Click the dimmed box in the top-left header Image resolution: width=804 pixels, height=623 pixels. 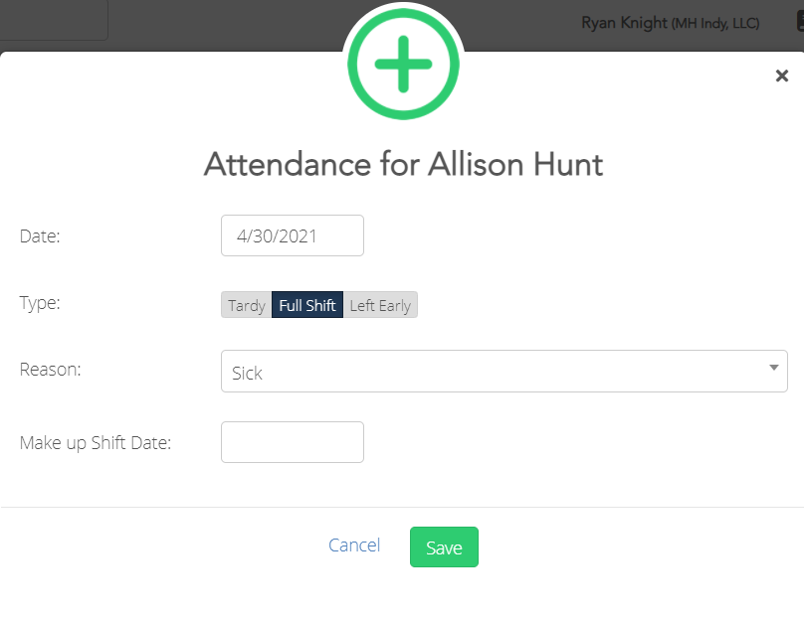coord(54,20)
